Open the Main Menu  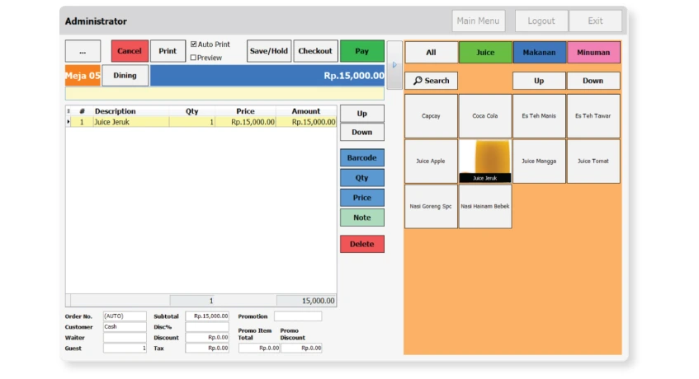click(478, 21)
